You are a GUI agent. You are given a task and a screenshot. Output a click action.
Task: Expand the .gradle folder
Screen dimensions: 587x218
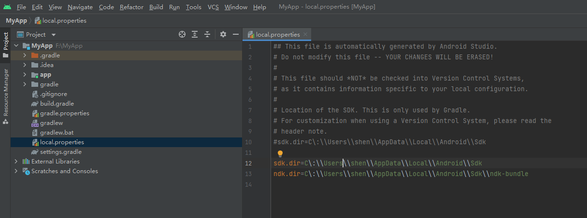coord(25,55)
